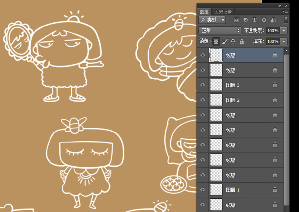Click the 图层 1 layer thumbnail
Image resolution: width=299 pixels, height=212 pixels.
click(216, 190)
